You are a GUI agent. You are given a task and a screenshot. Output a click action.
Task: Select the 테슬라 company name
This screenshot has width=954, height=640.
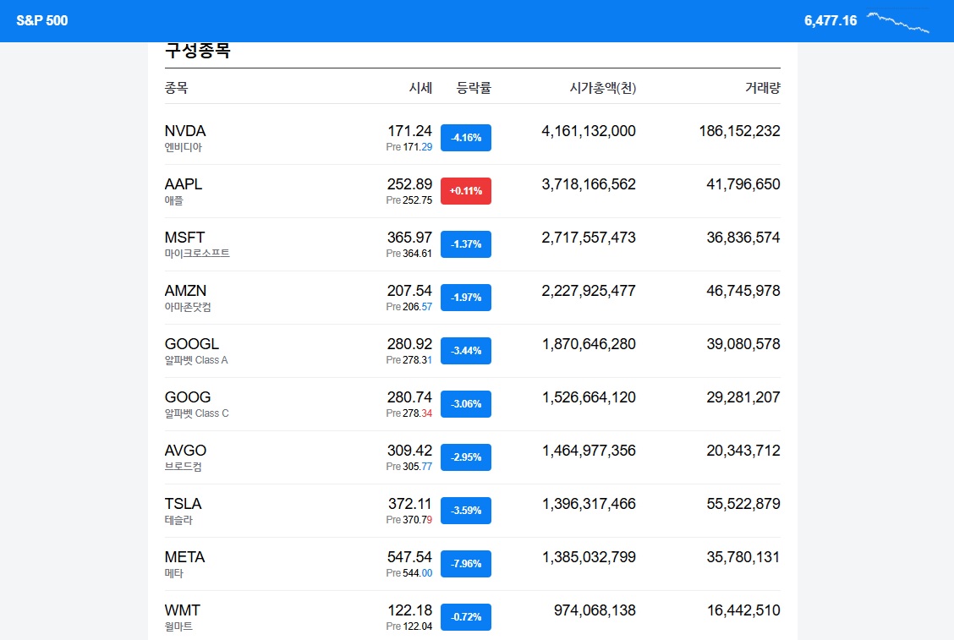[178, 520]
